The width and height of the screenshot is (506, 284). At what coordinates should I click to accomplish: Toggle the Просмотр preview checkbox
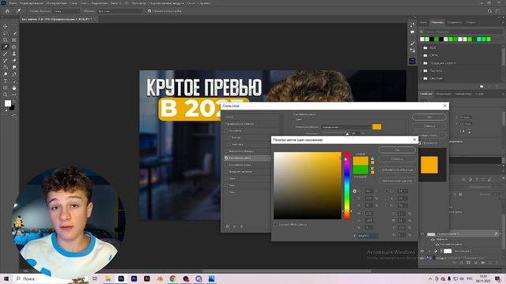[x=420, y=143]
